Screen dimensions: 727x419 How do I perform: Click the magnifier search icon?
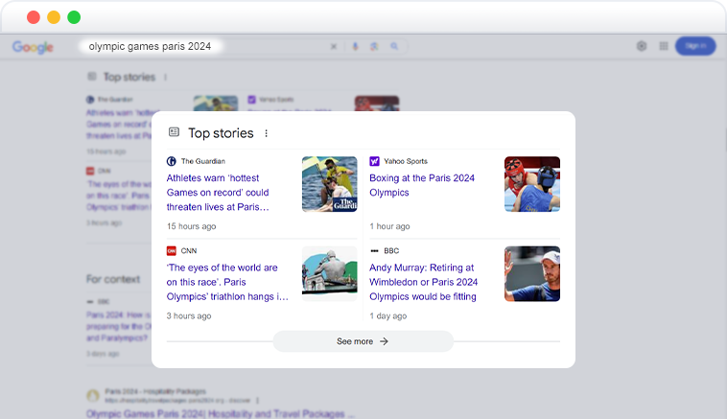click(x=394, y=46)
